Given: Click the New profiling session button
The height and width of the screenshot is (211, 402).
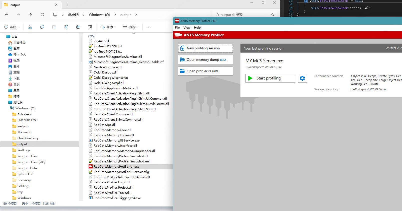Looking at the screenshot, I should pos(205,48).
